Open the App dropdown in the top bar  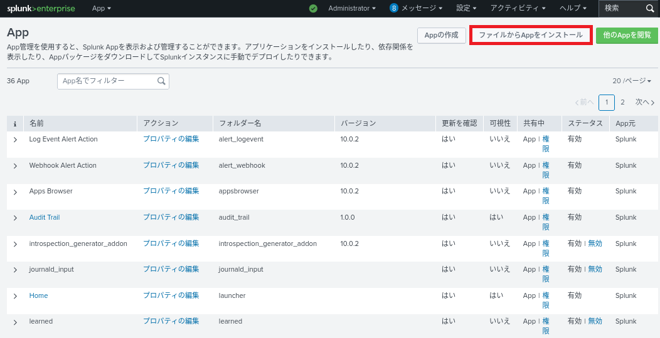[x=101, y=8]
